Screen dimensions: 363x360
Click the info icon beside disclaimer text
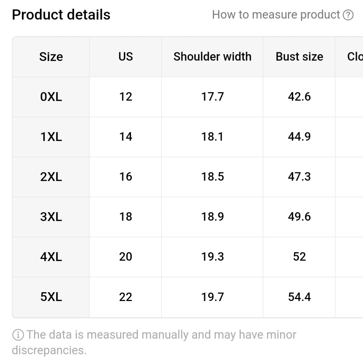point(18,335)
